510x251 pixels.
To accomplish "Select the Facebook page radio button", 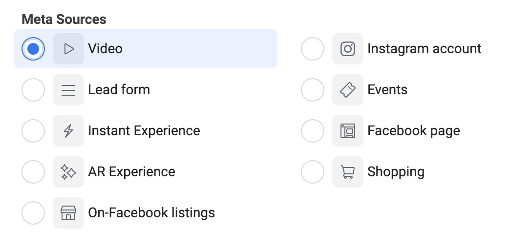I will coord(313,131).
